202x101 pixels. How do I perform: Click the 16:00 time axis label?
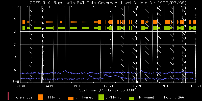[137, 86]
